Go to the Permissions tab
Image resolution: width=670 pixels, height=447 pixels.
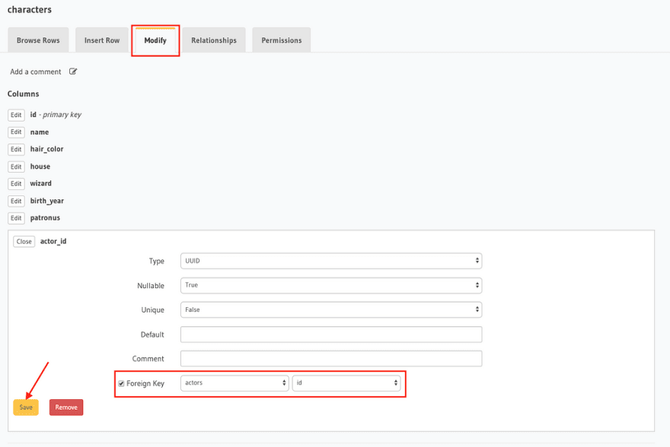click(281, 40)
